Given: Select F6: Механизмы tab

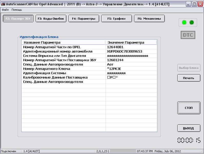Looking at the screenshot, I should tap(149, 19).
